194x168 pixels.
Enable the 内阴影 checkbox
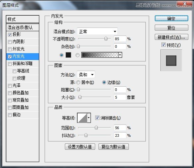coord(10,42)
